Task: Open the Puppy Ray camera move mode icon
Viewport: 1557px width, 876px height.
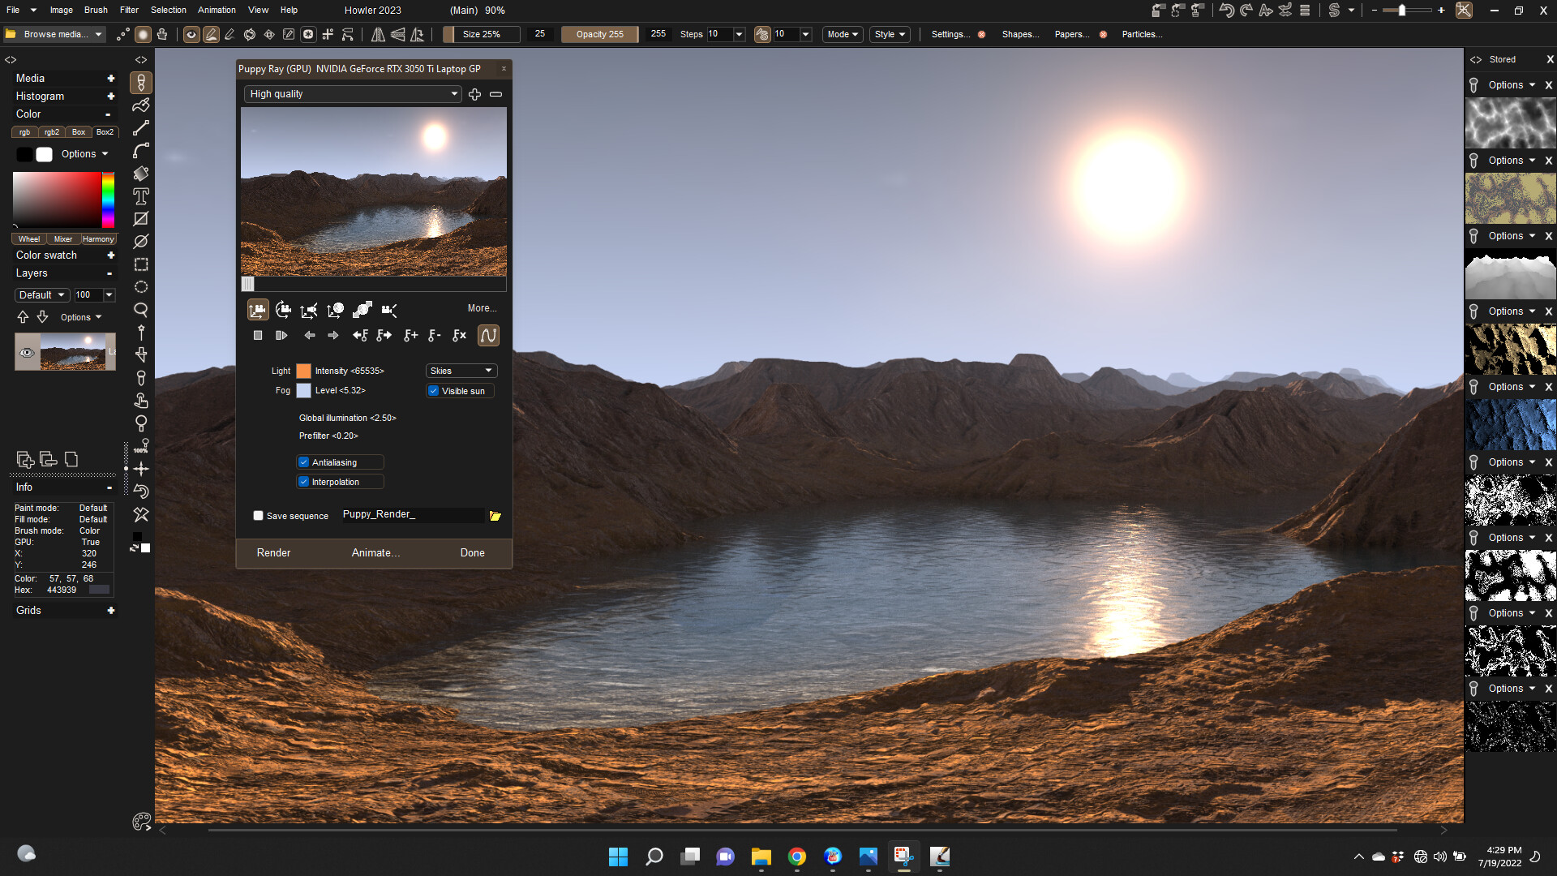Action: [x=258, y=310]
